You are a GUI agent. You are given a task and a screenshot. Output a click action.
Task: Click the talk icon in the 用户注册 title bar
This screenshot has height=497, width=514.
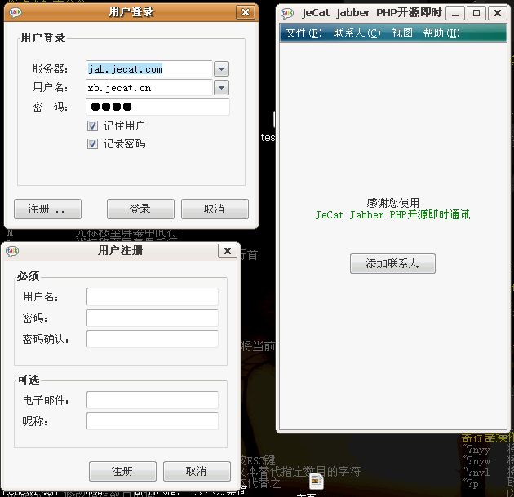click(12, 251)
